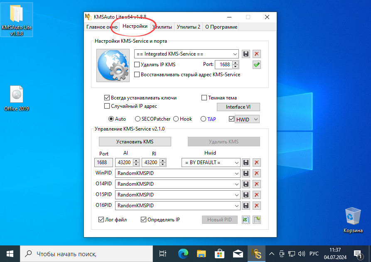Click the notepad-with-plus icon at bottom right
371x262 pixels.
click(257, 219)
